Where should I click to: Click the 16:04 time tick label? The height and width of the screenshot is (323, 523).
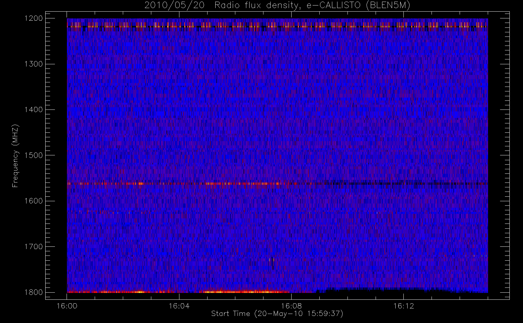pos(179,306)
